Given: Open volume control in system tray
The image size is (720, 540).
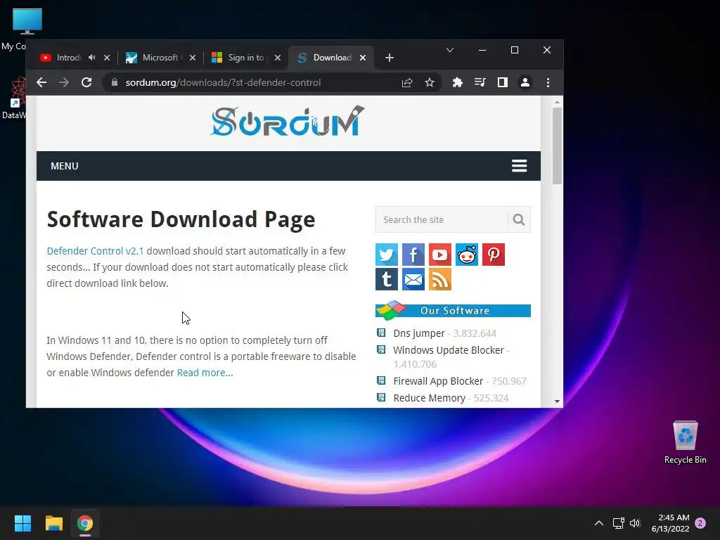Looking at the screenshot, I should coord(635,523).
